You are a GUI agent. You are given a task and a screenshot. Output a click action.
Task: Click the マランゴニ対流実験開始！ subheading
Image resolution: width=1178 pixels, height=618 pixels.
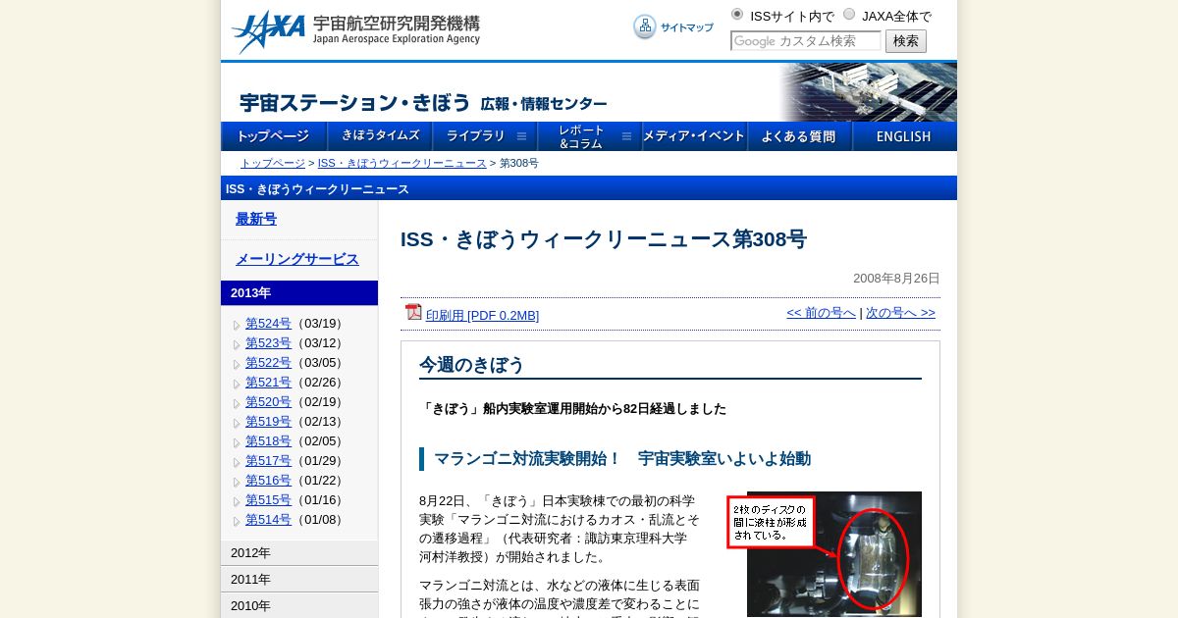point(622,459)
